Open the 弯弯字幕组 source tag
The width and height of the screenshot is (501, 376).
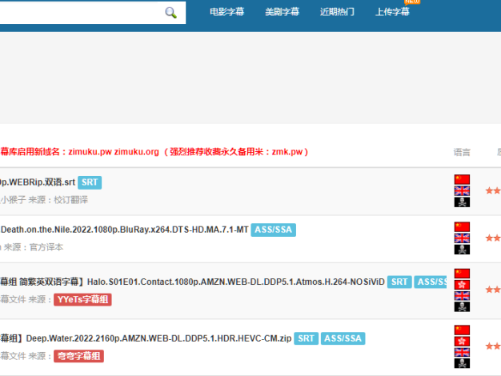point(78,356)
